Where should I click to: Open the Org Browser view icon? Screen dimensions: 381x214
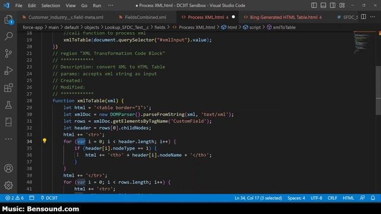tap(8, 122)
